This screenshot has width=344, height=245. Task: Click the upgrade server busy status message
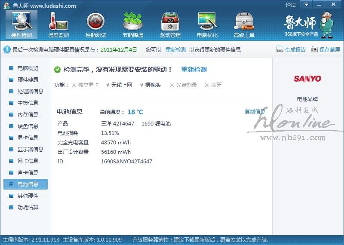coord(201,240)
